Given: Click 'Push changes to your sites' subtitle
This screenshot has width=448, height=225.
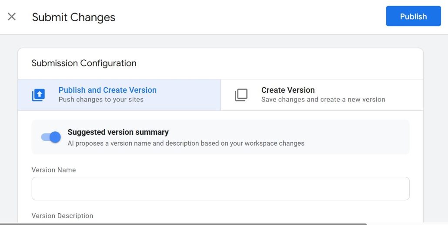Looking at the screenshot, I should (x=101, y=100).
